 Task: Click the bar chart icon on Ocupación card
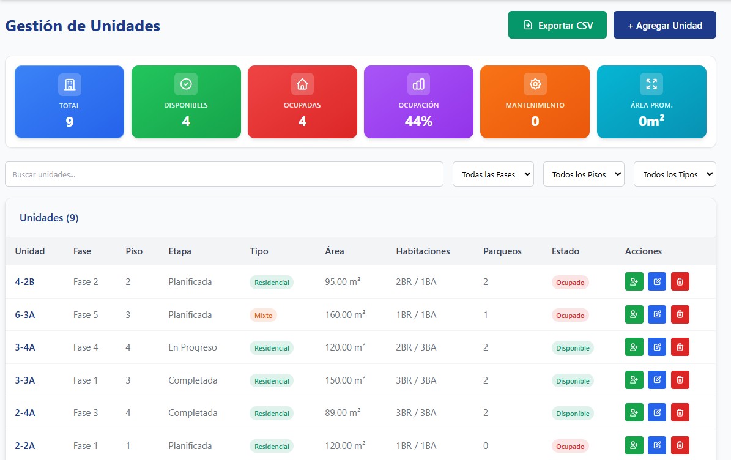point(418,84)
